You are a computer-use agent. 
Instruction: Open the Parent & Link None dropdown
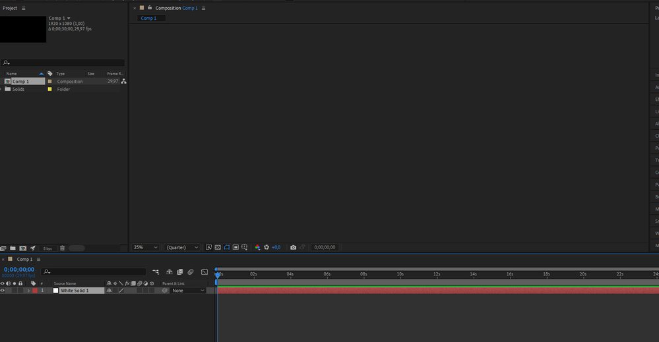coord(188,291)
